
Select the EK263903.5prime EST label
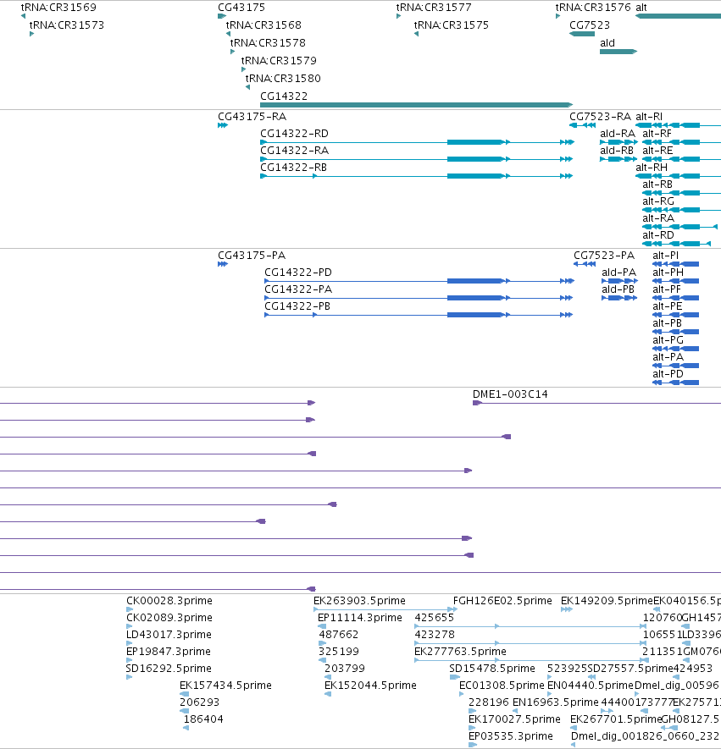(359, 600)
